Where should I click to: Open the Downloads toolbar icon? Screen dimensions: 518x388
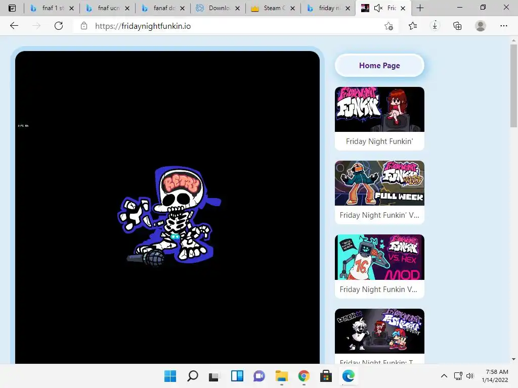pos(435,26)
